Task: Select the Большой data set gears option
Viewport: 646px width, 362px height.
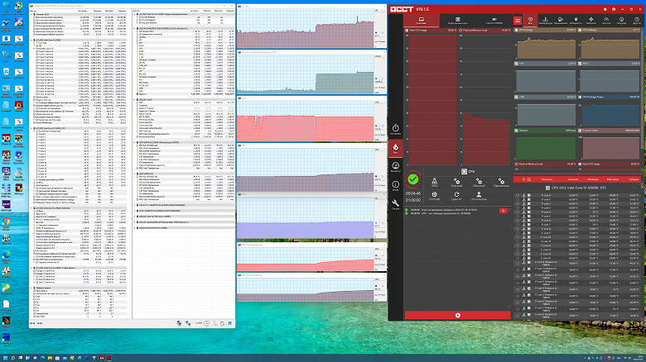Action: point(456,182)
